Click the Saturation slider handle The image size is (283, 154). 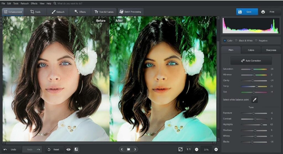tap(252, 69)
